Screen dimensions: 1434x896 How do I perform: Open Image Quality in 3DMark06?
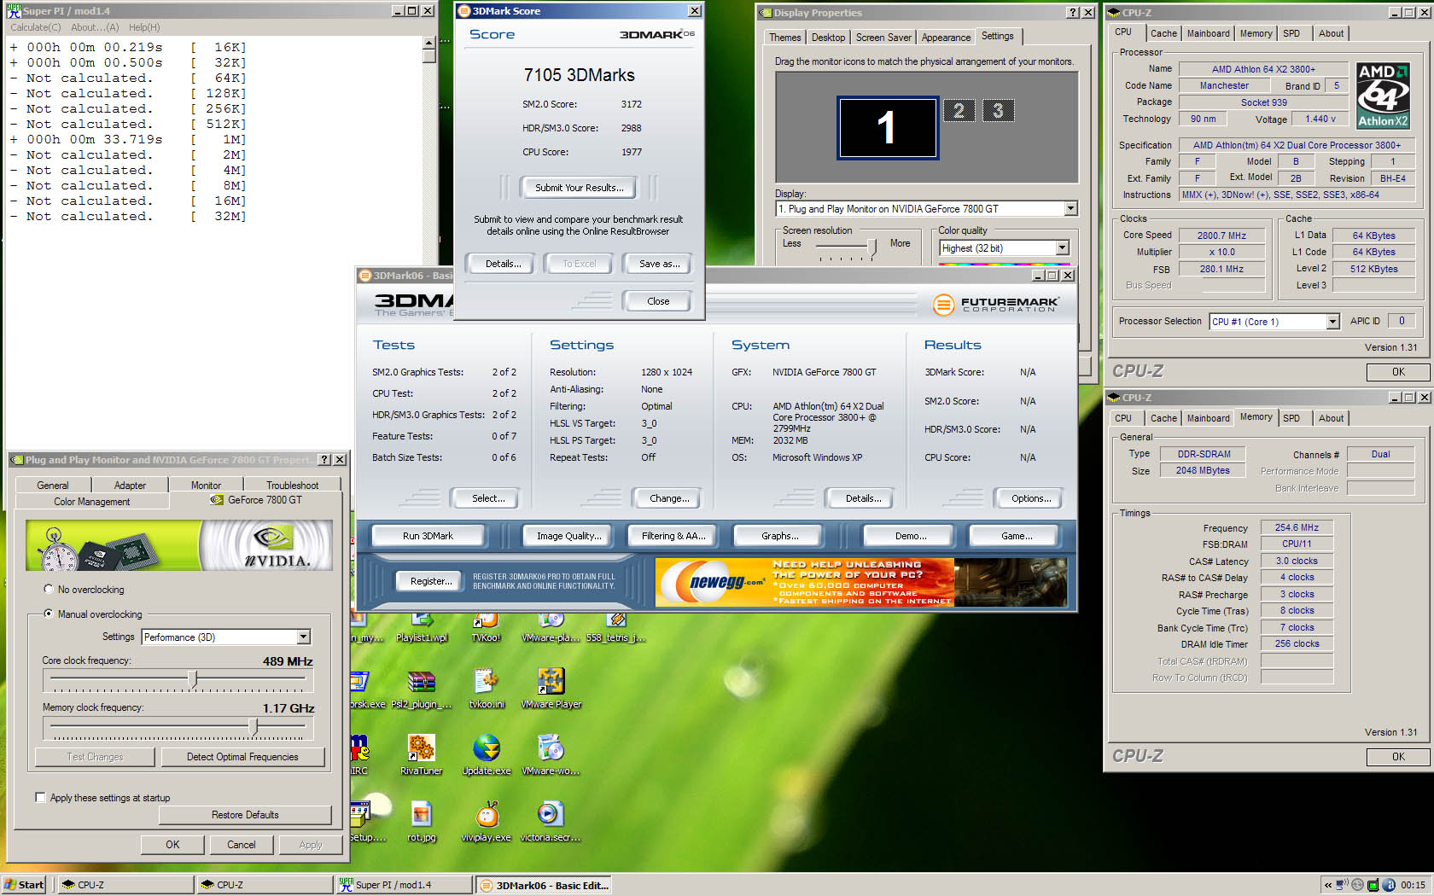click(568, 536)
